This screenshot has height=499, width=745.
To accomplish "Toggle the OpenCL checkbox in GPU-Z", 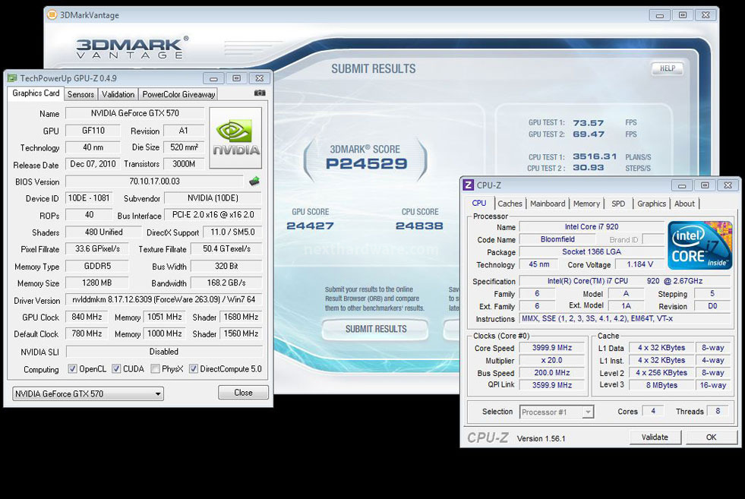I will point(72,369).
